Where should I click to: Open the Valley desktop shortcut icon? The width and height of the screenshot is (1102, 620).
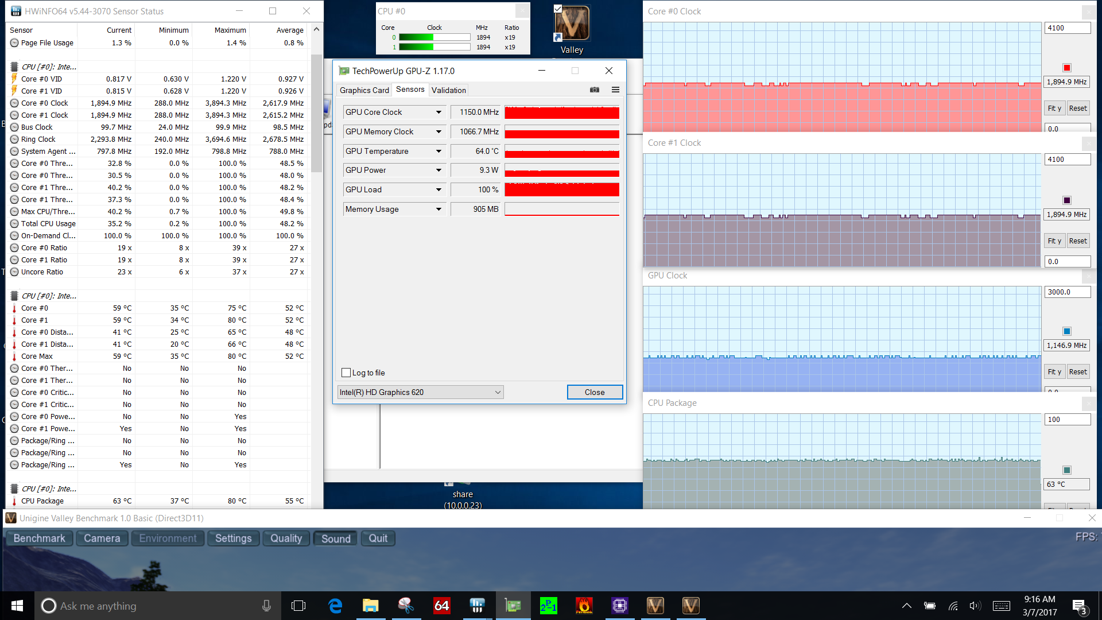572,24
